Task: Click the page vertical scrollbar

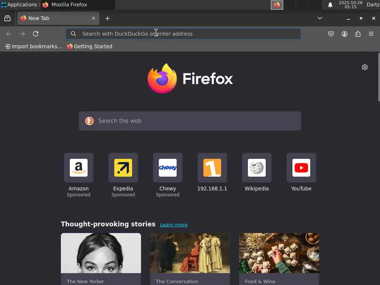Action: [x=379, y=77]
